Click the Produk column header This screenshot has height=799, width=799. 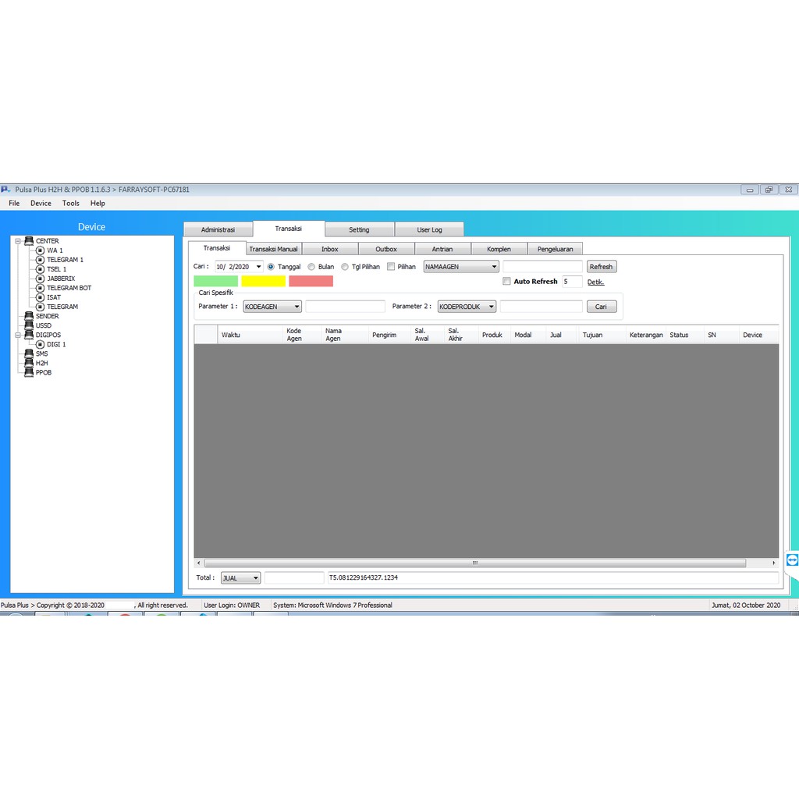pyautogui.click(x=494, y=335)
